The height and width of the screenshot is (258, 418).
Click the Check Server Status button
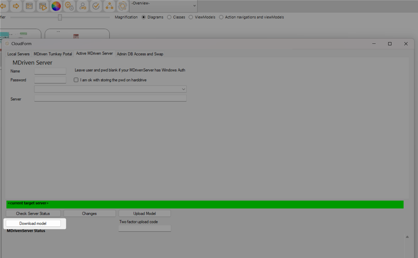coord(33,213)
